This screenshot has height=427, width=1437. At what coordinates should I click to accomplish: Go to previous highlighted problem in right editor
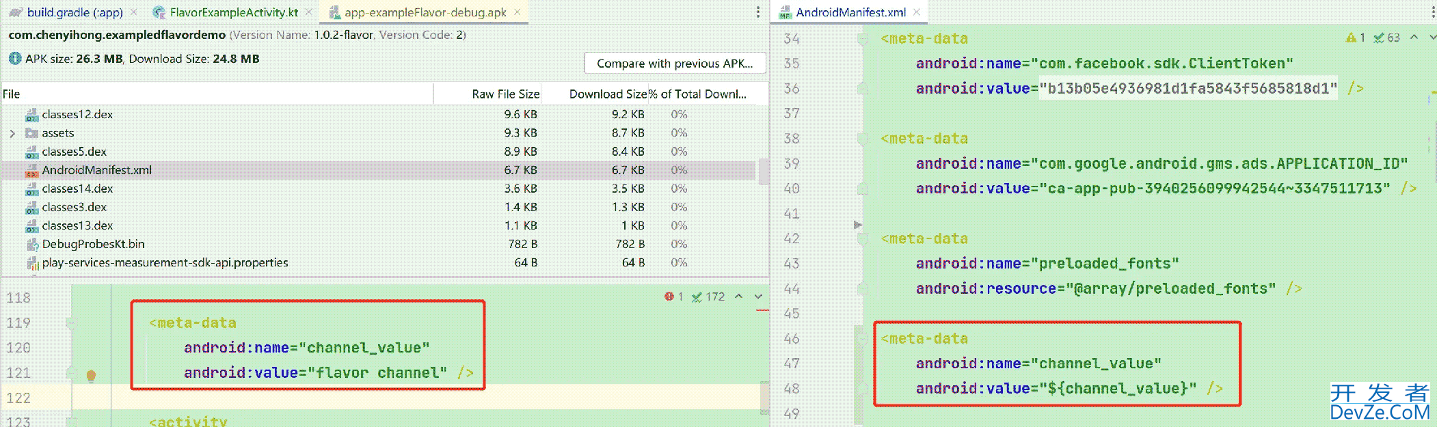(x=1414, y=38)
